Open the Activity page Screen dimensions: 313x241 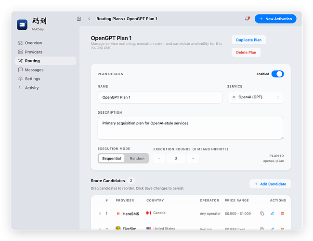[45, 88]
